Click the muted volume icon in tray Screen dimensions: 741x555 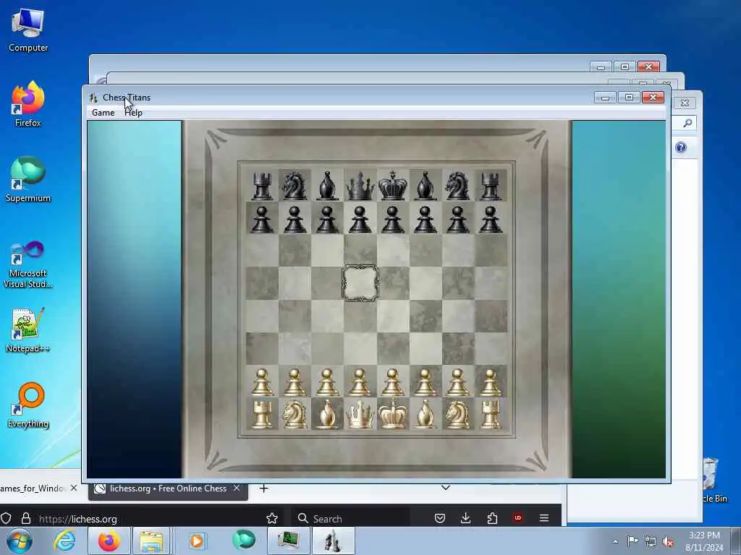tap(668, 541)
